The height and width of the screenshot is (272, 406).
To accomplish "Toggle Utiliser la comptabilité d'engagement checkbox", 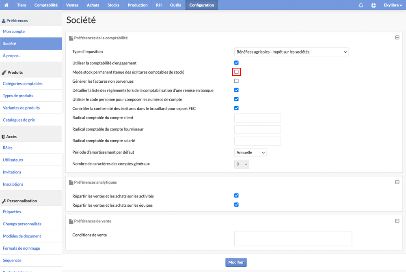I will tap(236, 63).
